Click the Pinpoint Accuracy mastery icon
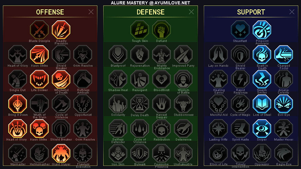301x169 pixels. coord(262,30)
